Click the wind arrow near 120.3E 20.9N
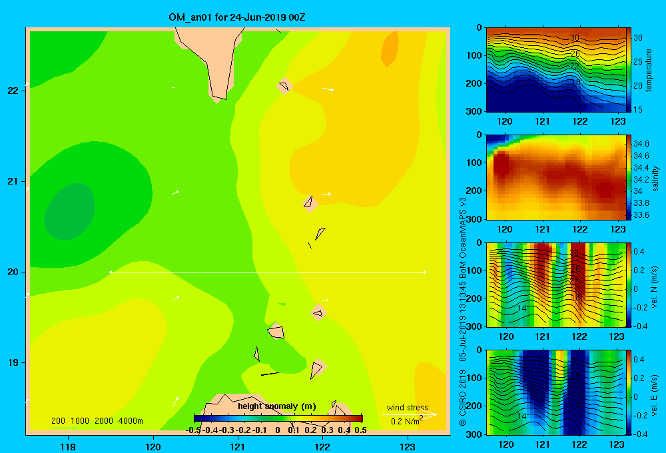This screenshot has width=666, height=453. pos(175,193)
